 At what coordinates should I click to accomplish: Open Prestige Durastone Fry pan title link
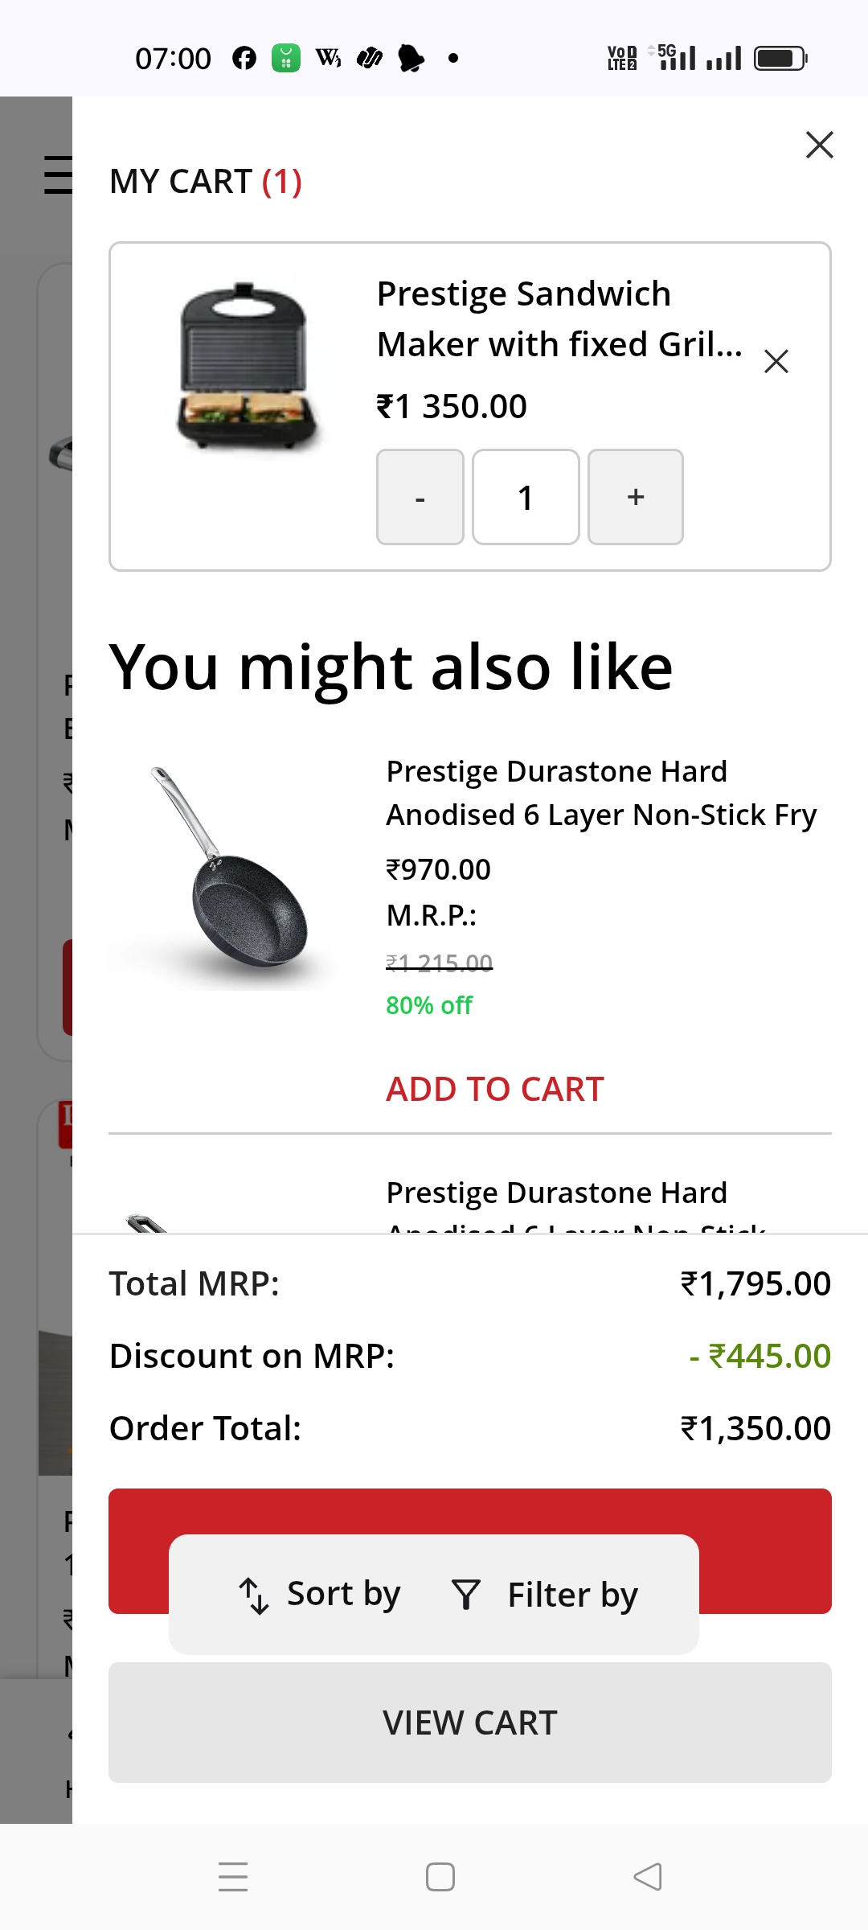600,792
